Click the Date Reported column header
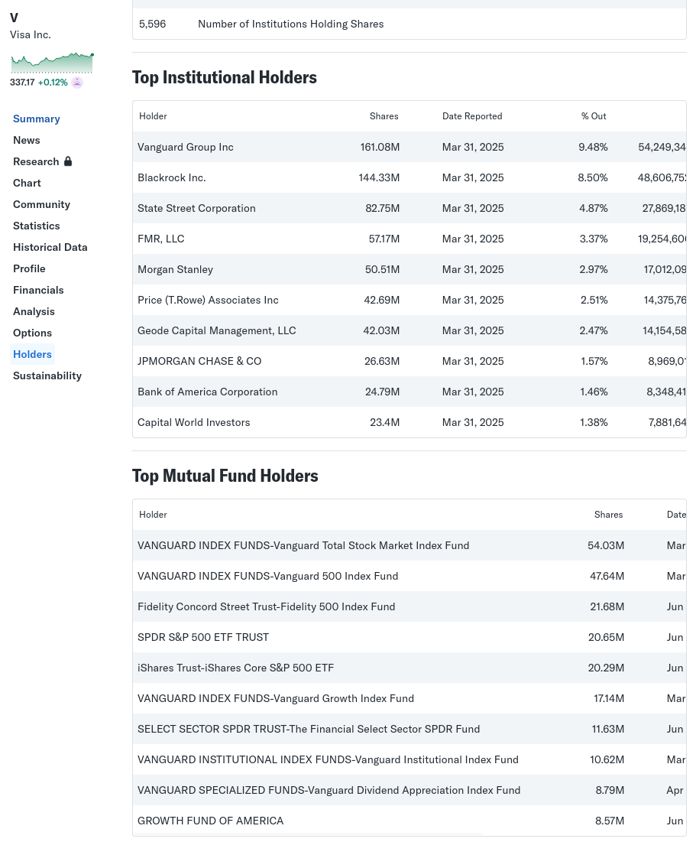 [x=472, y=116]
